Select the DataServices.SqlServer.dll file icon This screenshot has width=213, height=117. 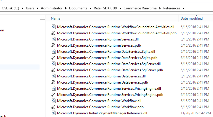point(54,64)
